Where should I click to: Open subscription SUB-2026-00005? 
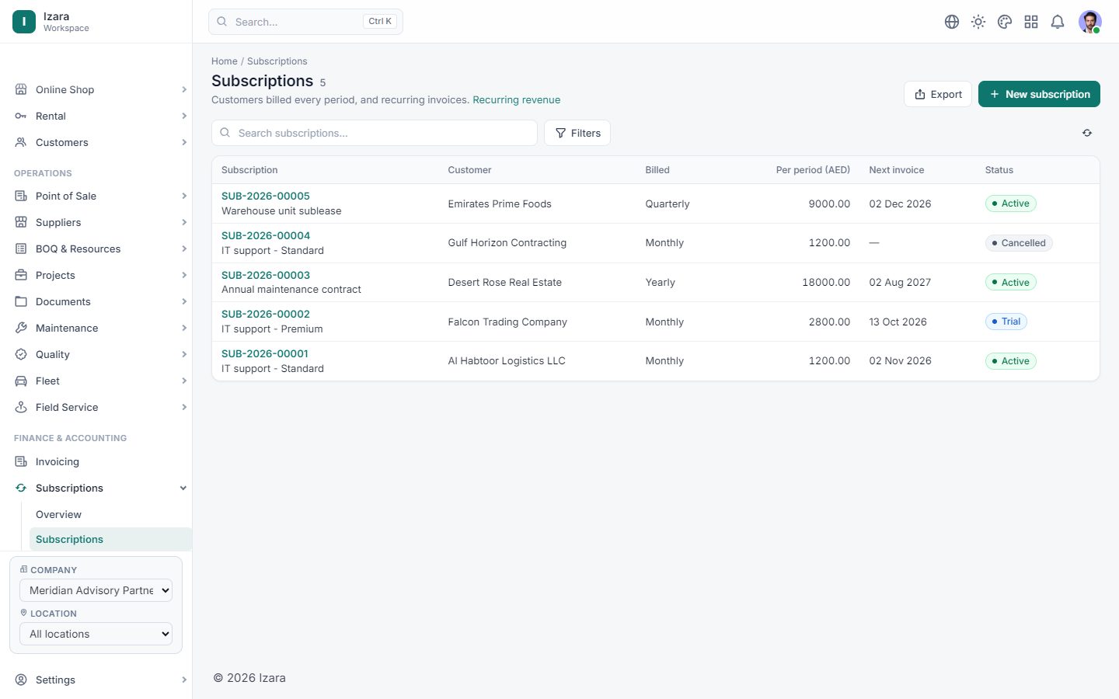266,196
